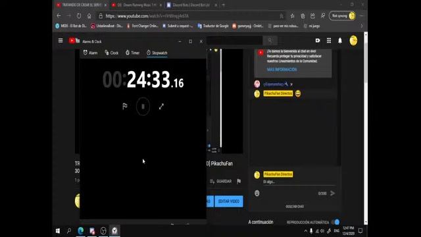421x237 pixels.
Task: Pause the running stopwatch
Action: pyautogui.click(x=143, y=107)
